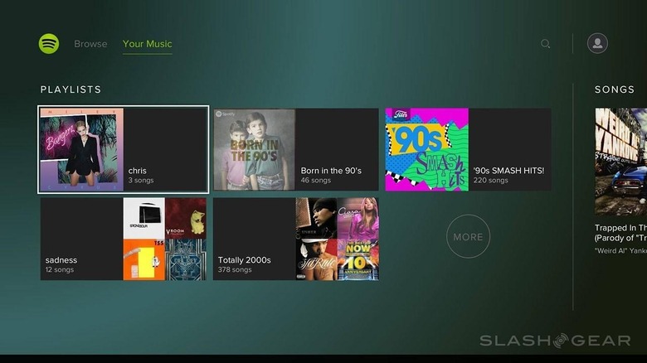The width and height of the screenshot is (647, 363).
Task: Select the chris playlist title
Action: click(138, 171)
